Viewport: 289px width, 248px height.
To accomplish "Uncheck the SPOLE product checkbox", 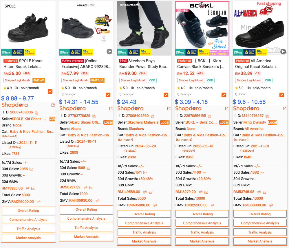I will pos(50,91).
